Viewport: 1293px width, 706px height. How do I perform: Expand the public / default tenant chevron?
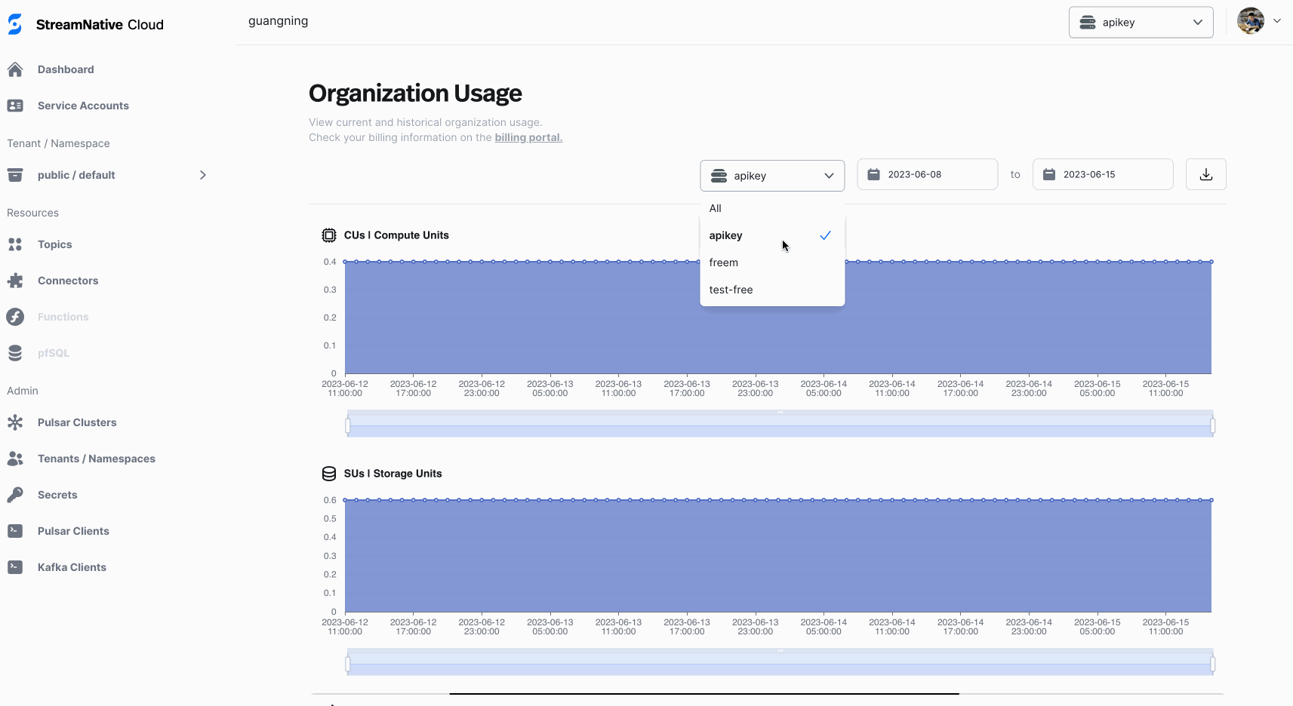(202, 174)
